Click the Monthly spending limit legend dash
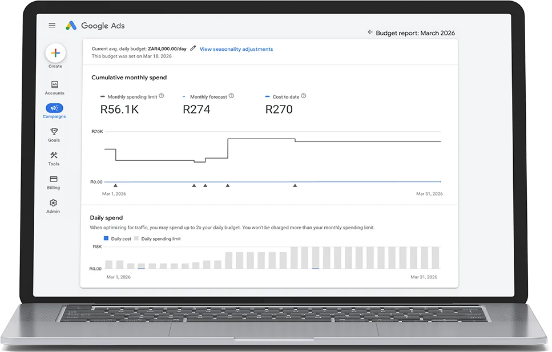The image size is (552, 352). point(102,96)
